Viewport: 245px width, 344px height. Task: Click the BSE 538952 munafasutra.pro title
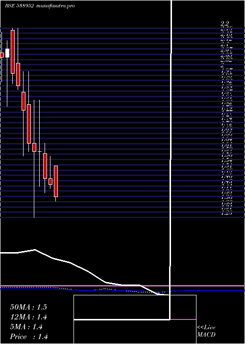tap(40, 6)
